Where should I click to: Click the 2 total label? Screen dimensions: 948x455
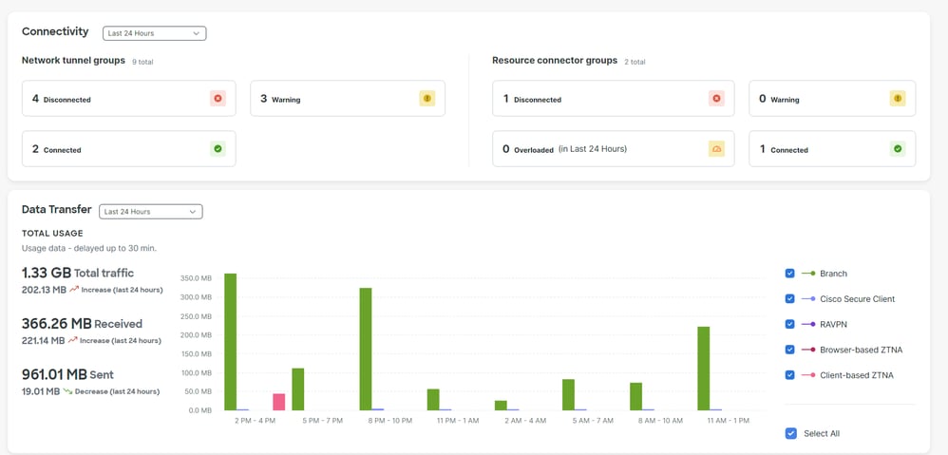coord(635,62)
